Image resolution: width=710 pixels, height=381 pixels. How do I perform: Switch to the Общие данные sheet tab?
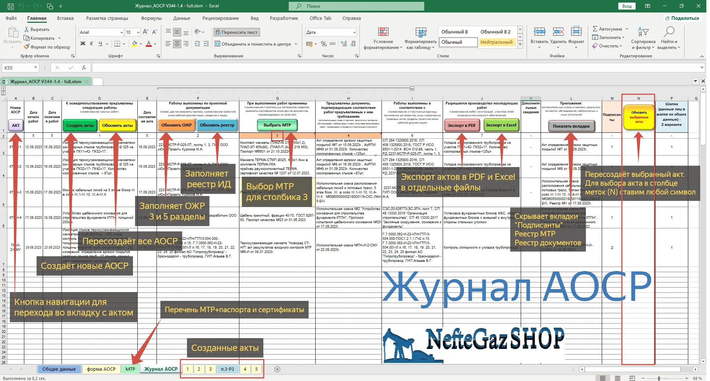tap(59, 369)
